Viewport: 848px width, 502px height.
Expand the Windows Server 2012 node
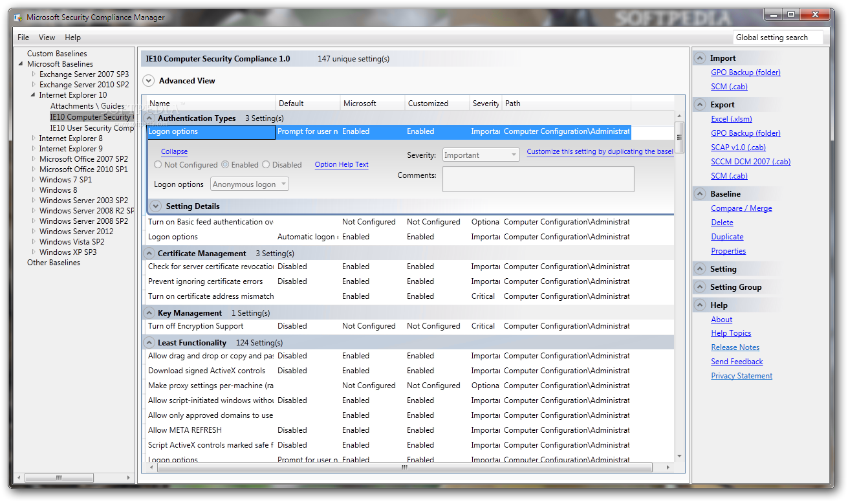pos(34,232)
